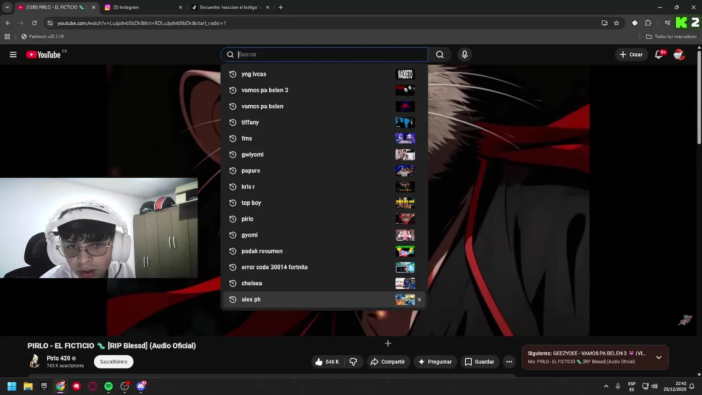Bookmark this page with the star icon
Image resolution: width=702 pixels, height=395 pixels.
click(616, 23)
